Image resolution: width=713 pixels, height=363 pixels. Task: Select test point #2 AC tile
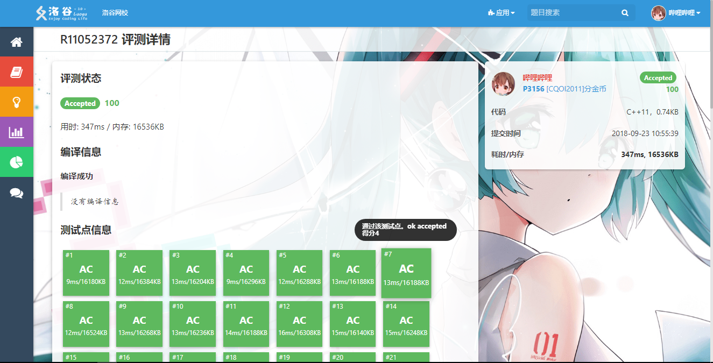pyautogui.click(x=139, y=273)
